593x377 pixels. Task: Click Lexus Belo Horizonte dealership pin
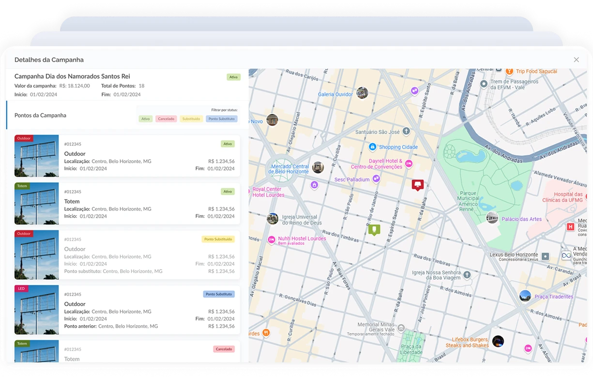(x=546, y=256)
